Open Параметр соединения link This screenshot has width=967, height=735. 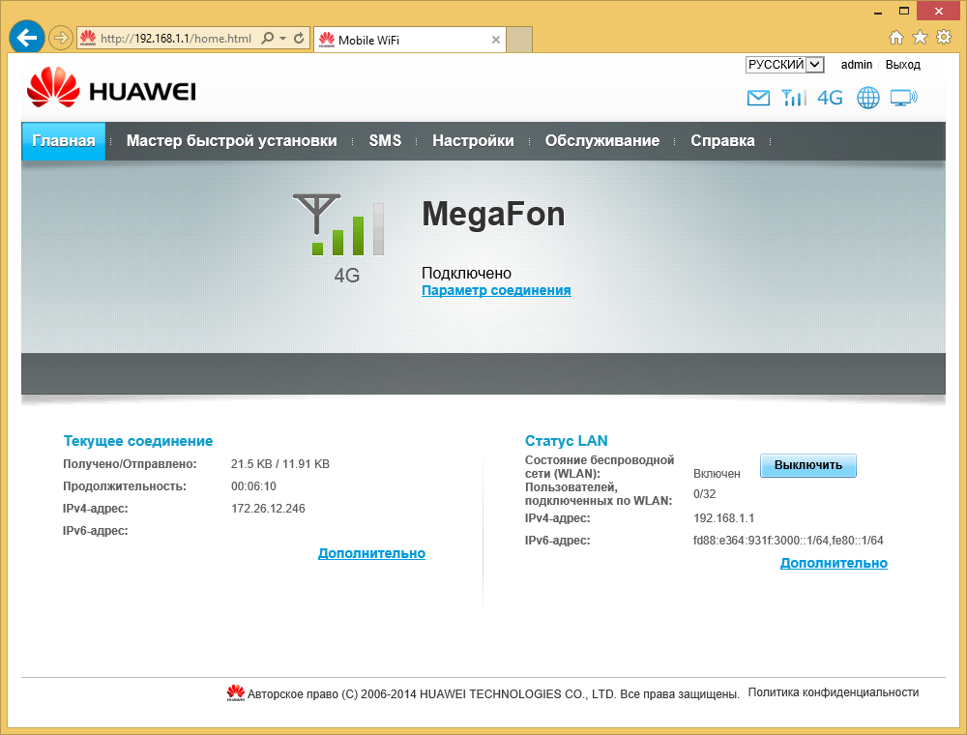[x=496, y=290]
